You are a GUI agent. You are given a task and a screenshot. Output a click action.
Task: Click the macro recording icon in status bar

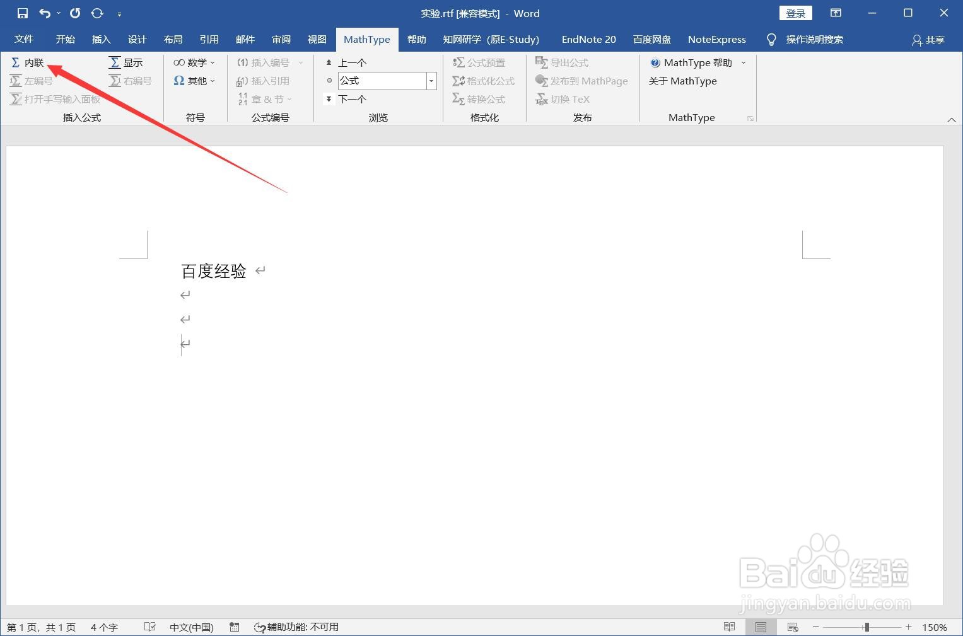(x=235, y=627)
